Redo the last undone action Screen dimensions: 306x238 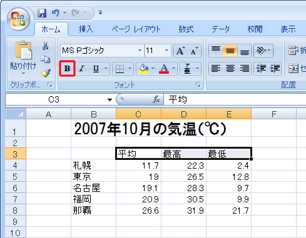tap(75, 13)
